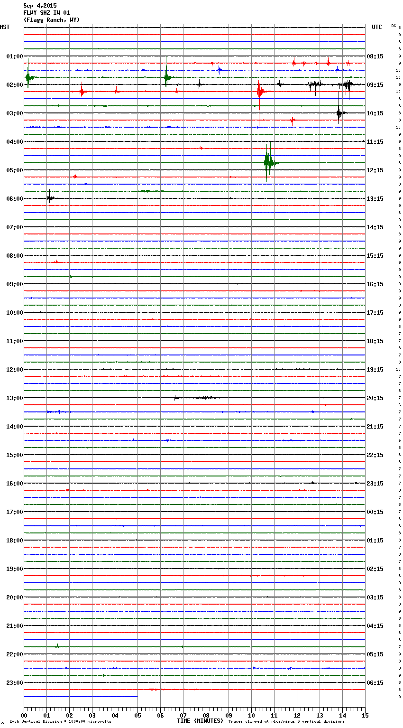Click minute tick label "05" on x-axis
This screenshot has width=403, height=728.
pos(137,715)
